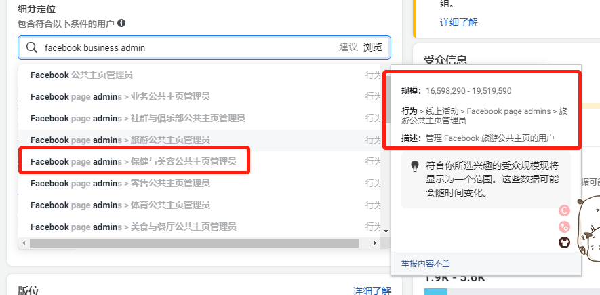Click the vertical scrollbar down arrow
Screen dimensions: 600x295
[386, 231]
